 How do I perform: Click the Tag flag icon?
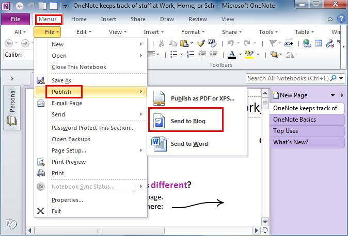pos(273,43)
